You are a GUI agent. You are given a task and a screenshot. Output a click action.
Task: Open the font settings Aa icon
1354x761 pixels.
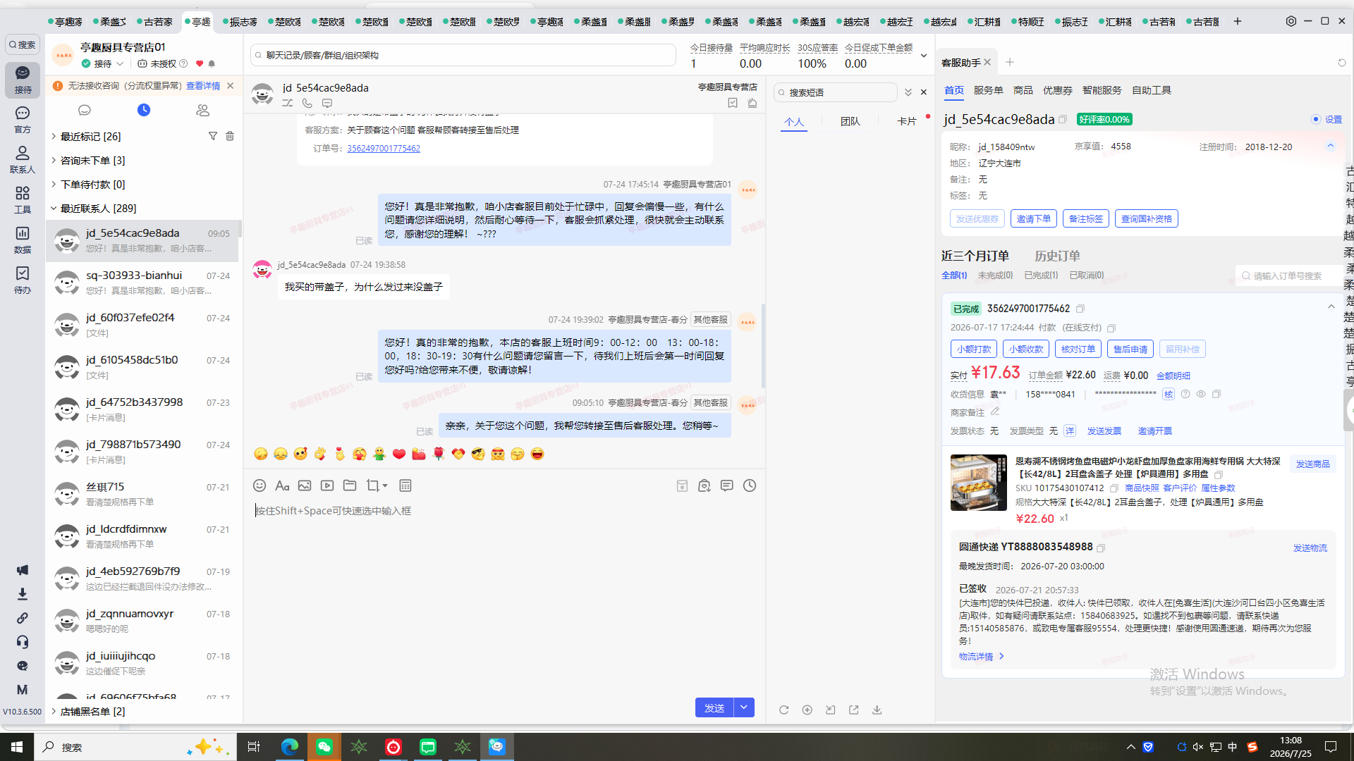(282, 485)
